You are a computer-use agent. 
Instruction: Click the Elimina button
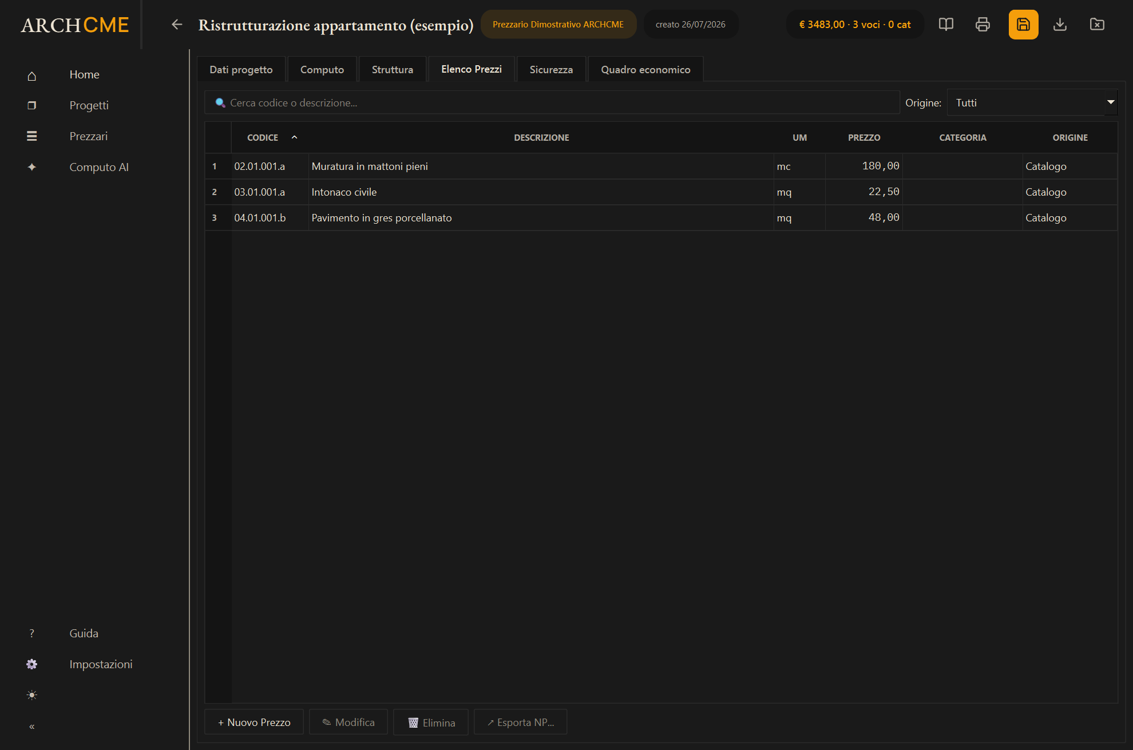pyautogui.click(x=431, y=723)
